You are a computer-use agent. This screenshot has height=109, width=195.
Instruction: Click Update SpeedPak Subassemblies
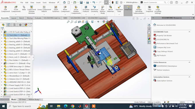point(139,10)
